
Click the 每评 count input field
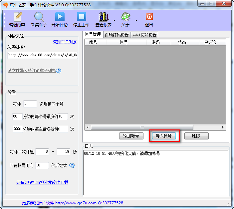coord(30,104)
